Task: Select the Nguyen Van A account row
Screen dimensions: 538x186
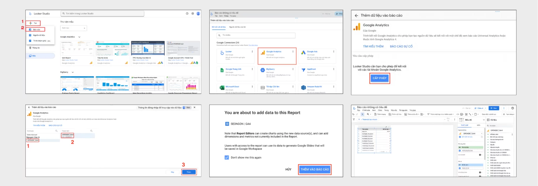Action: point(43,137)
